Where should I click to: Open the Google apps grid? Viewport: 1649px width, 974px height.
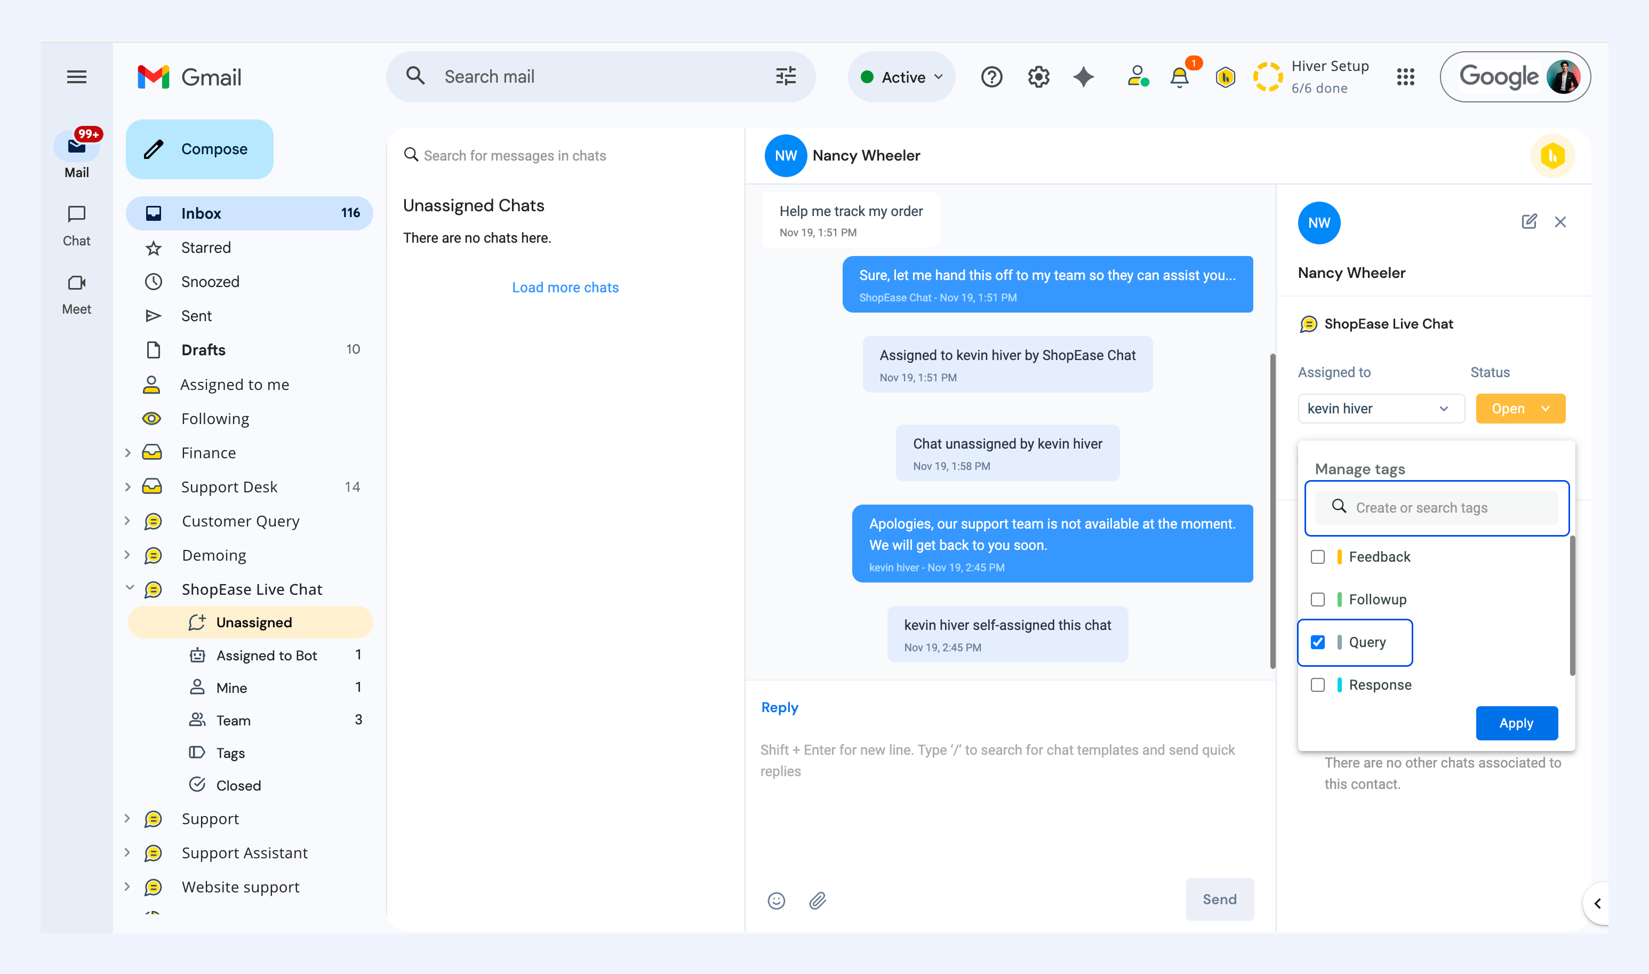pos(1406,77)
